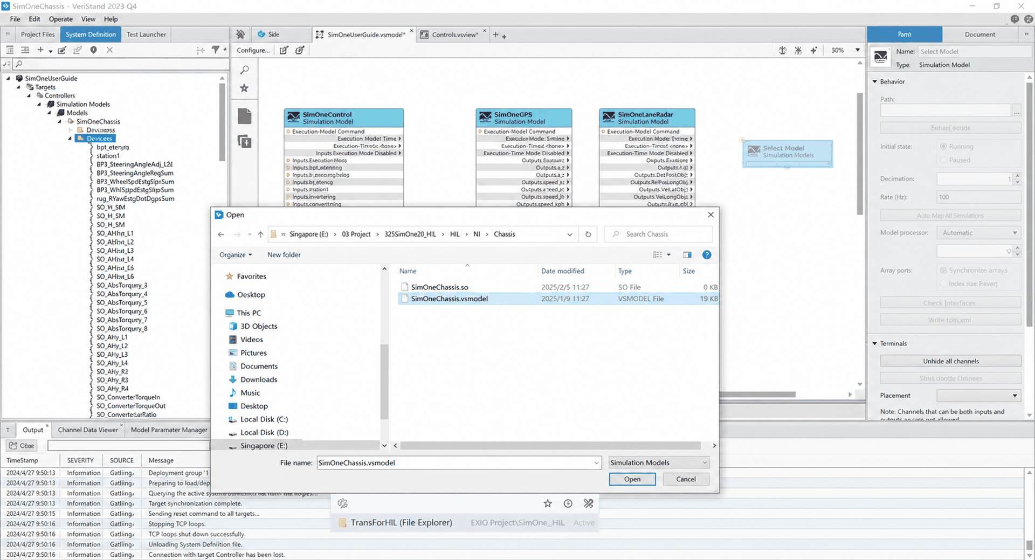
Task: Open the 50% zoom dropdown
Action: 858,50
